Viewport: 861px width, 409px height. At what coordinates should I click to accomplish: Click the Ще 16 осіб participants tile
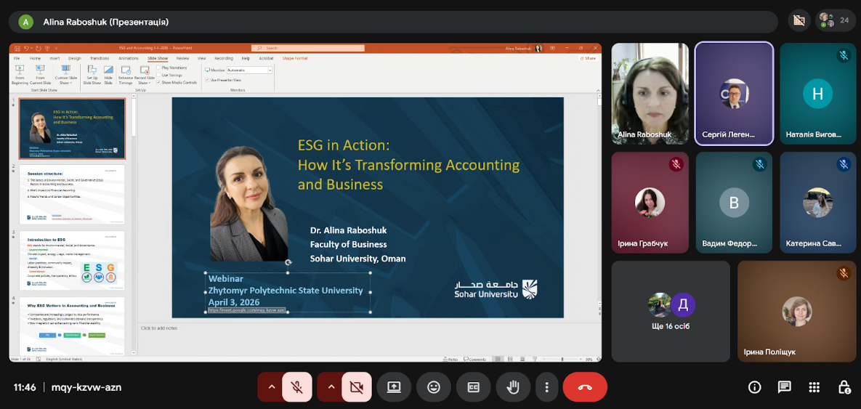click(x=671, y=311)
